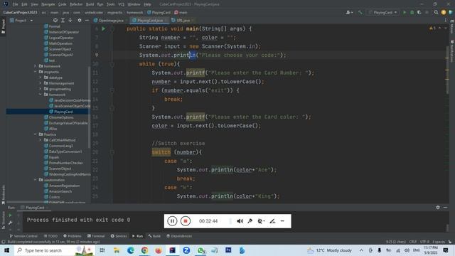The image size is (455, 256).
Task: Open the Terminal tool window
Action: 96,236
